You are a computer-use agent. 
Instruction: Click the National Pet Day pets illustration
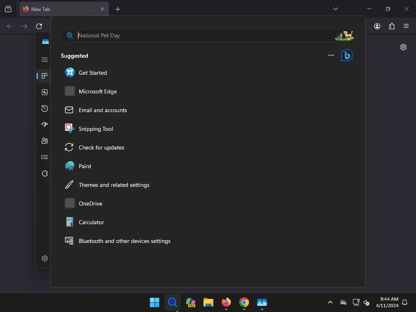tap(344, 36)
